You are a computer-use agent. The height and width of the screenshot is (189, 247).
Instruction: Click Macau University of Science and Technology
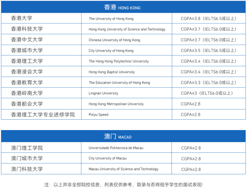click(x=123, y=169)
